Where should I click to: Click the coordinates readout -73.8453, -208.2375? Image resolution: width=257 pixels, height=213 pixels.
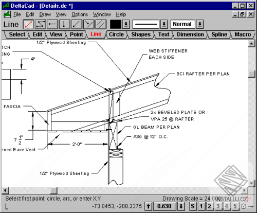(117, 206)
